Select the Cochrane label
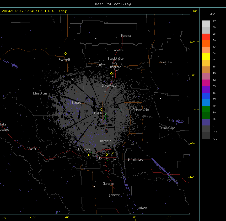Viewport: 226px width, 221px height. point(85,149)
